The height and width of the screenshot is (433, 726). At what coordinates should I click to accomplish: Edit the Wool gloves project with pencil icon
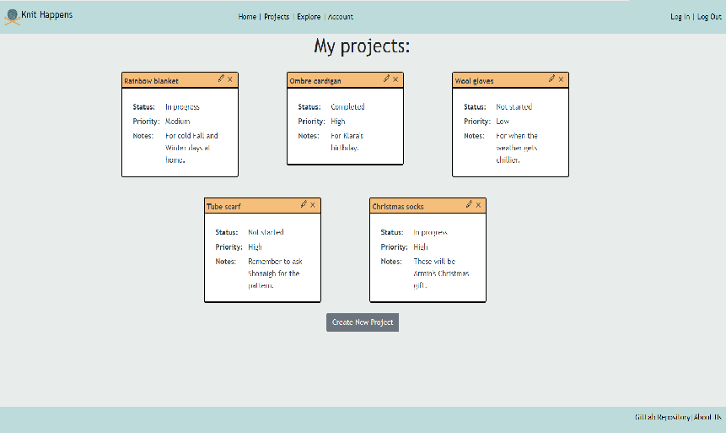[552, 78]
